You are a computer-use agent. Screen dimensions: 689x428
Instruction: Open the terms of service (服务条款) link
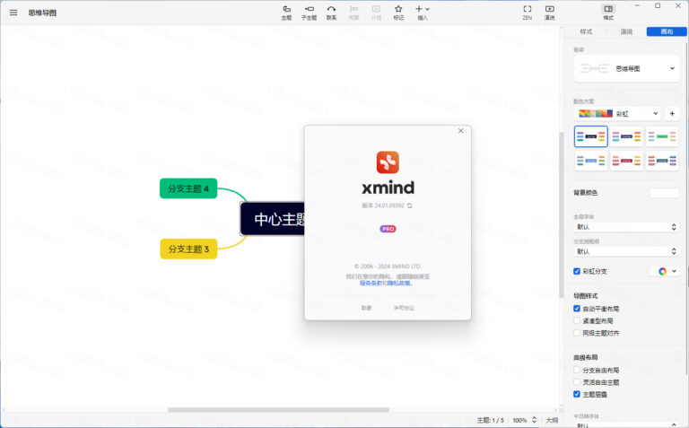[x=371, y=283]
